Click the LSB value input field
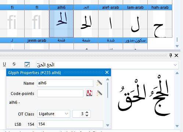183x132 pixels. (x=70, y=124)
